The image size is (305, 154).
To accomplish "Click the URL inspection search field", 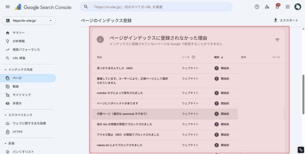I will point(156,7).
